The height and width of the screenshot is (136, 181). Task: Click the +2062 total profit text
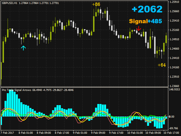tap(147, 9)
